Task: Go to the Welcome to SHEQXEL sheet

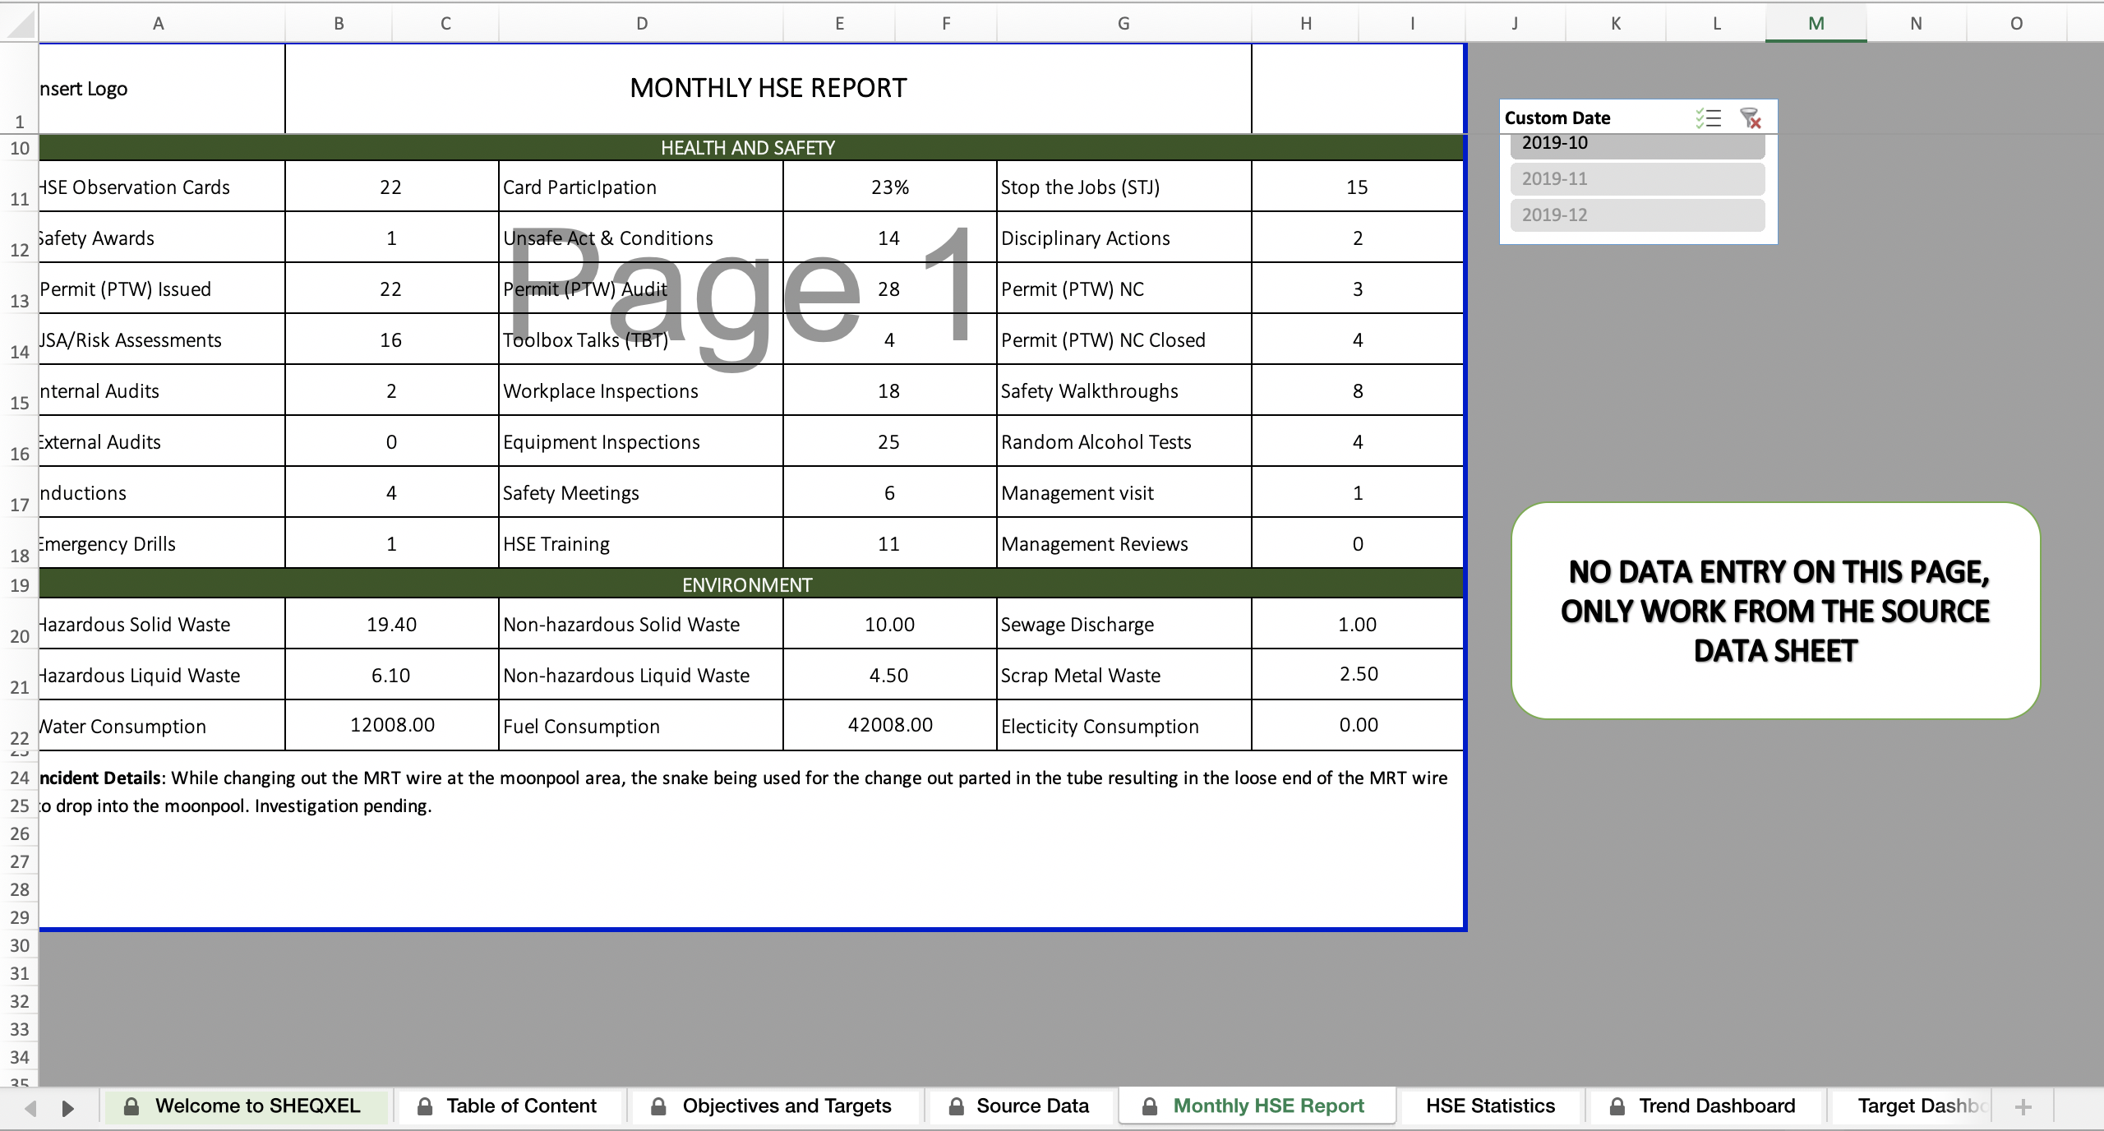Action: pyautogui.click(x=259, y=1106)
